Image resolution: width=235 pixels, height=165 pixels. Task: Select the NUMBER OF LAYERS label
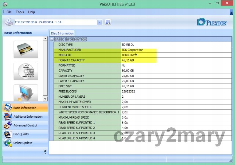pyautogui.click(x=72, y=96)
